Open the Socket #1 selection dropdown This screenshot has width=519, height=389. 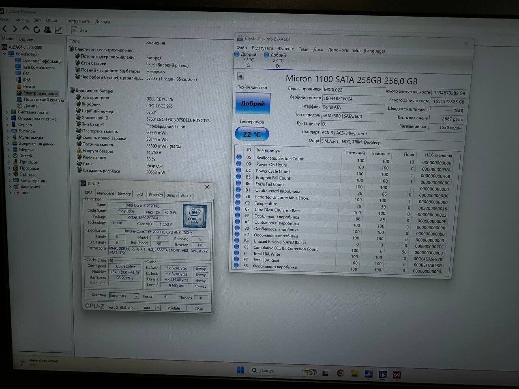click(x=124, y=296)
